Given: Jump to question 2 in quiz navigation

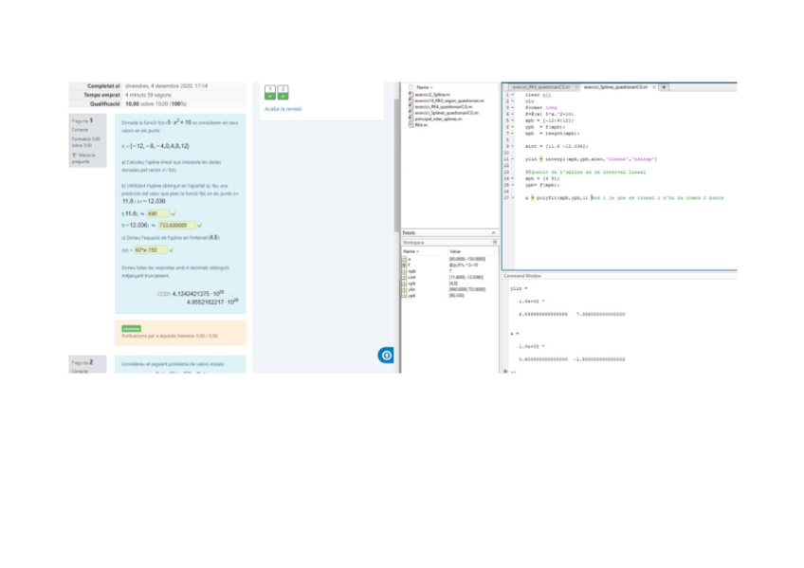Looking at the screenshot, I should coord(283,92).
